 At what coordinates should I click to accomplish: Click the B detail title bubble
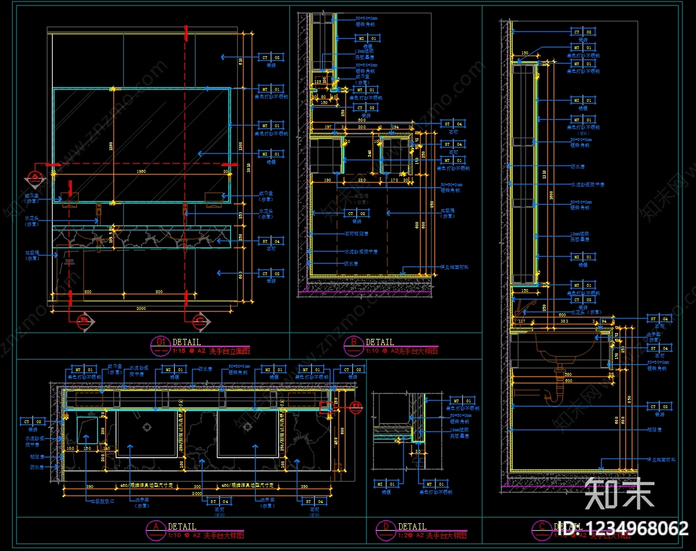pyautogui.click(x=353, y=345)
